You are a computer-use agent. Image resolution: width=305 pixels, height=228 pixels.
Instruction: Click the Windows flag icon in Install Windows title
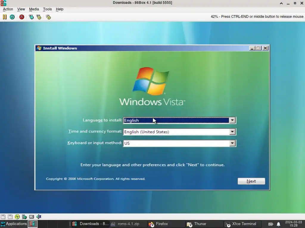(x=39, y=48)
